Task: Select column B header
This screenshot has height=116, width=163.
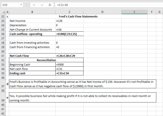Action: [32, 12]
